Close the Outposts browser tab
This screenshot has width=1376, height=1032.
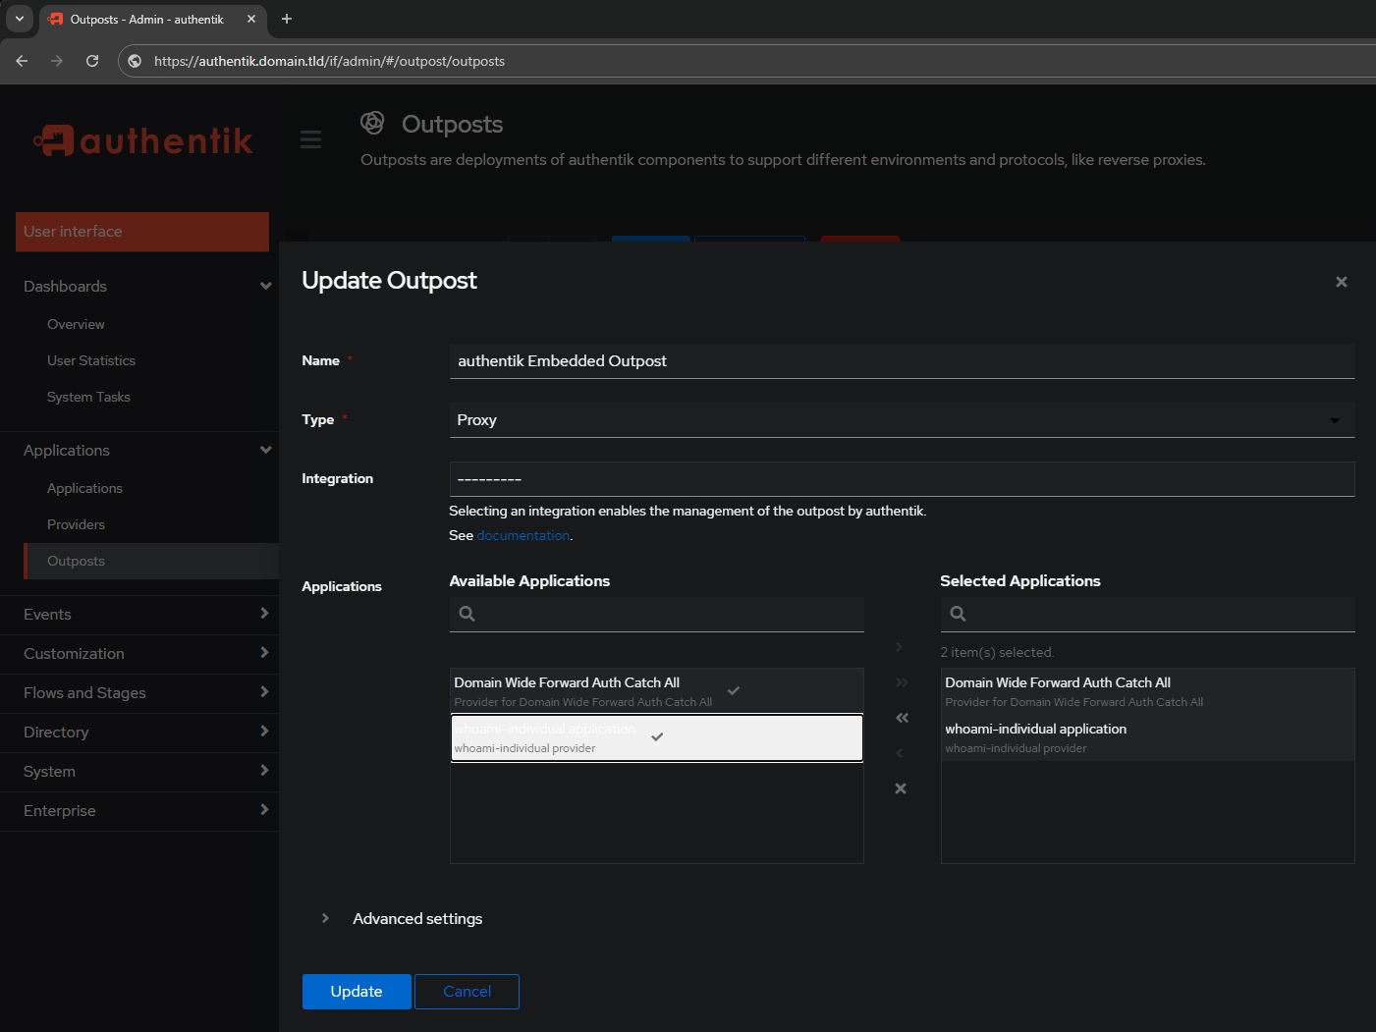pos(251,19)
